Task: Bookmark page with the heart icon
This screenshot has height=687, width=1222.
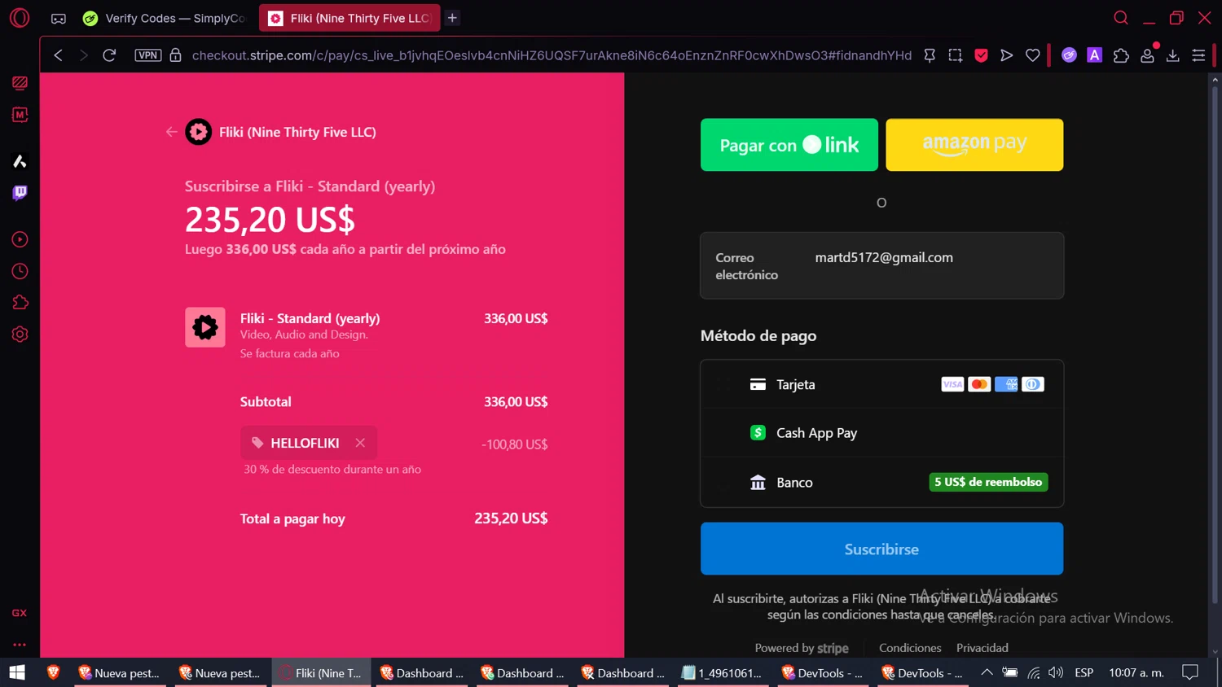Action: [x=1033, y=55]
